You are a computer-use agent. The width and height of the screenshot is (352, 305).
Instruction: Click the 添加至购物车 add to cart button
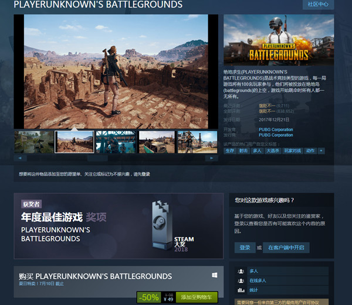tap(197, 297)
